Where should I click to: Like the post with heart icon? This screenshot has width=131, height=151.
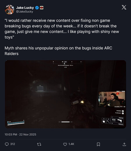point(65,144)
